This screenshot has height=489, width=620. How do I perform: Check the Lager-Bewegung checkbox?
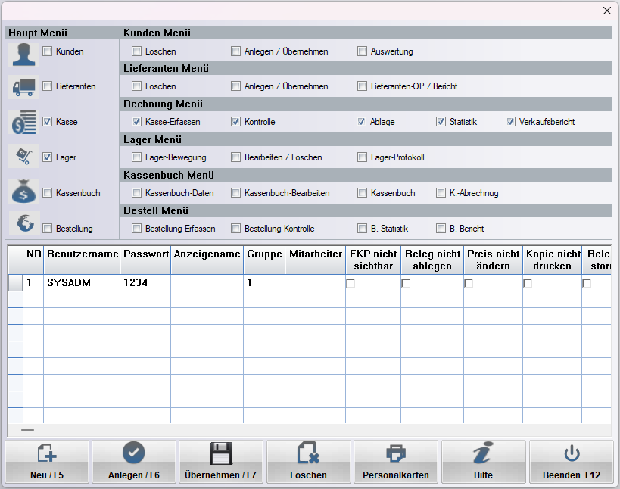click(x=137, y=157)
